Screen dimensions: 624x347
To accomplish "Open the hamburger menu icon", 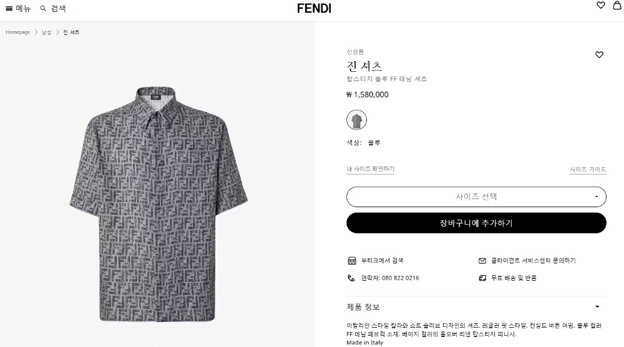I will pos(9,9).
